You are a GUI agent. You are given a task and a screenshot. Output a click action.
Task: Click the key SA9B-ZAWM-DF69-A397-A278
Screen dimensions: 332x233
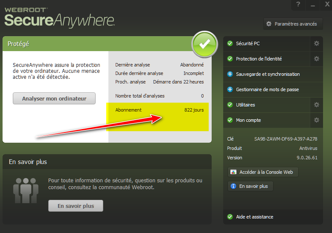coord(285,139)
